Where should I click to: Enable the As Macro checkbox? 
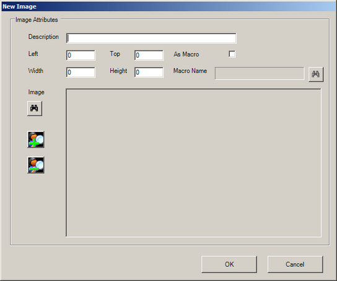pos(232,54)
